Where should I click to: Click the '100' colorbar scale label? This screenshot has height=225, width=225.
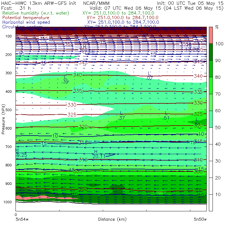219,43
